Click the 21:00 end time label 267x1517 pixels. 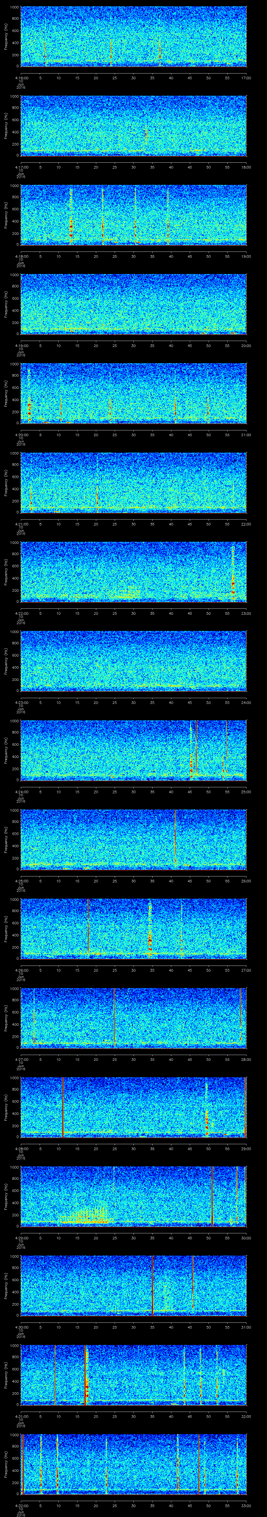point(246,435)
